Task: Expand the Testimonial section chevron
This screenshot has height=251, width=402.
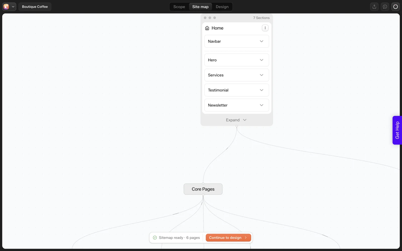Action: click(x=262, y=90)
